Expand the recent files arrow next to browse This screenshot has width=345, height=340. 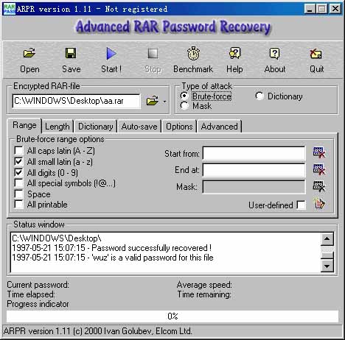pyautogui.click(x=164, y=102)
